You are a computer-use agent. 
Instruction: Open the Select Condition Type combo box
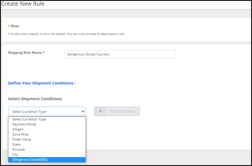47,111
